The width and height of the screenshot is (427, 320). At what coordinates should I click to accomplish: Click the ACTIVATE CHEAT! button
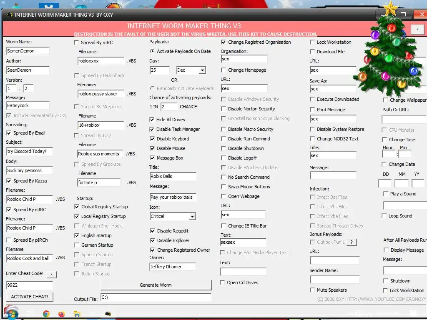click(x=30, y=297)
